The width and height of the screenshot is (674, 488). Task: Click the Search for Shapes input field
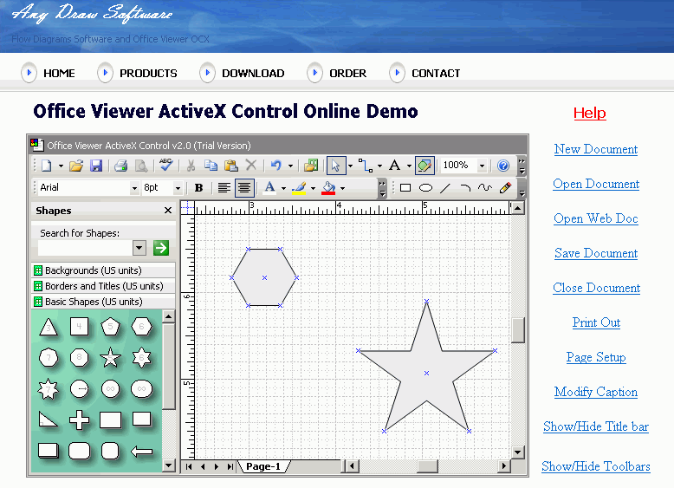pos(85,248)
